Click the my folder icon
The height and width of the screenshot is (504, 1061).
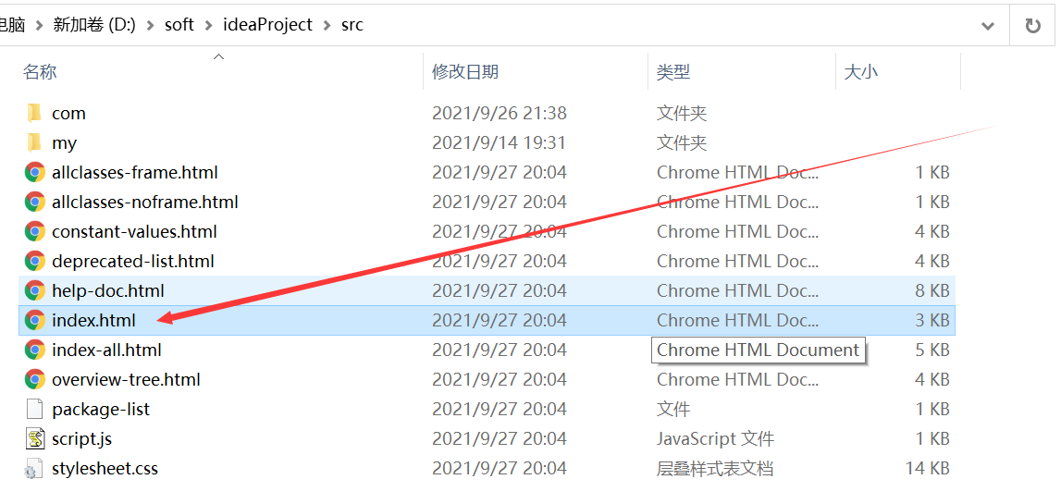(35, 142)
